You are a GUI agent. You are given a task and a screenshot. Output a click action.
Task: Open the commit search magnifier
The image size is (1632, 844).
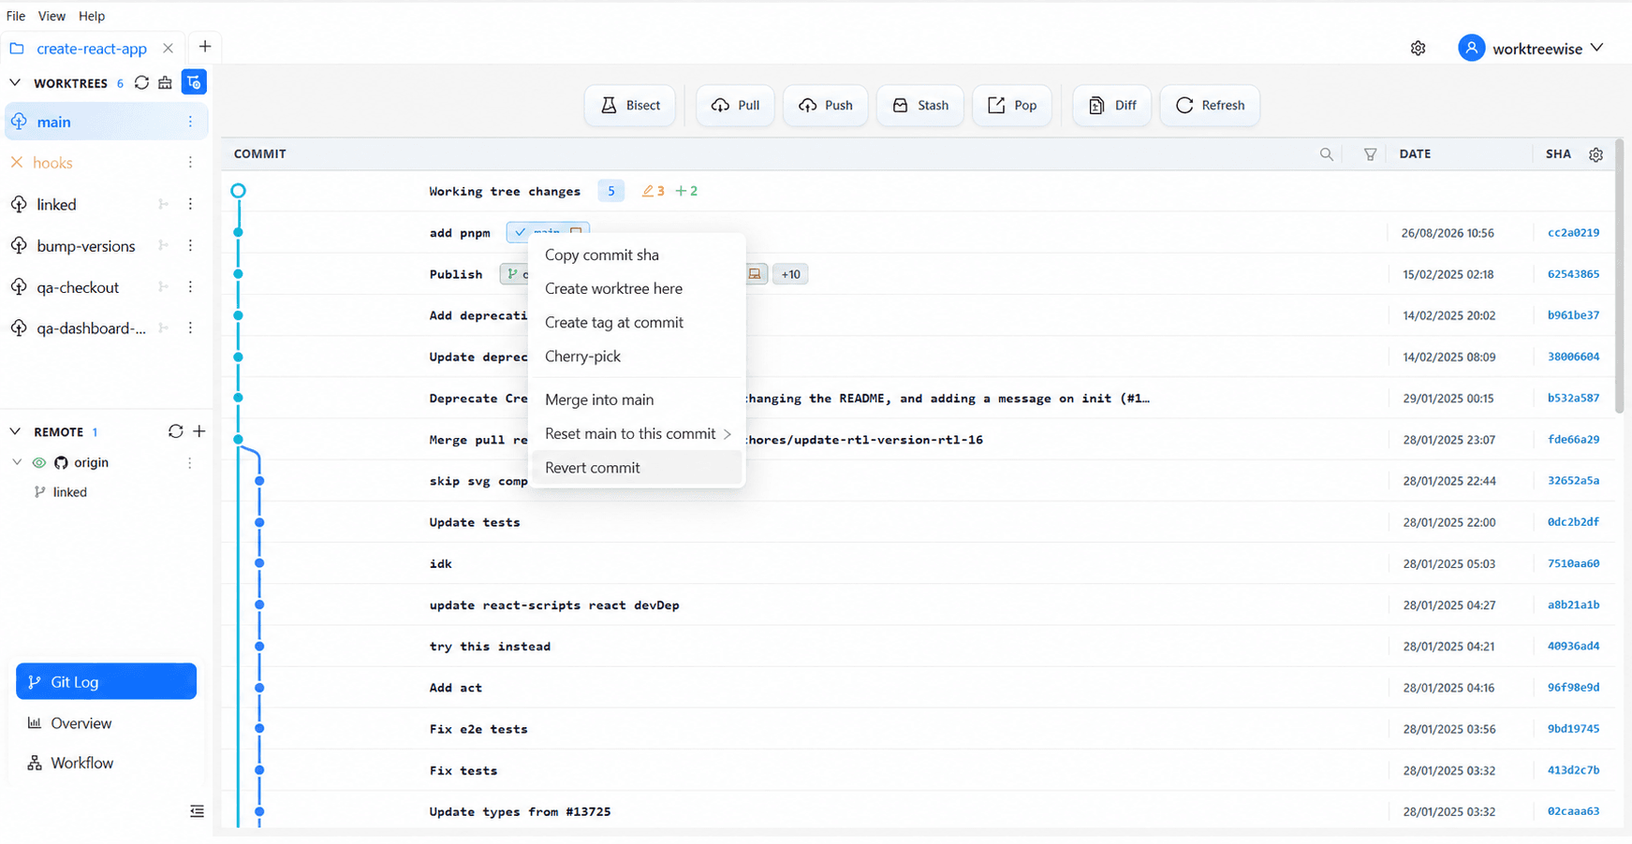[x=1327, y=154]
